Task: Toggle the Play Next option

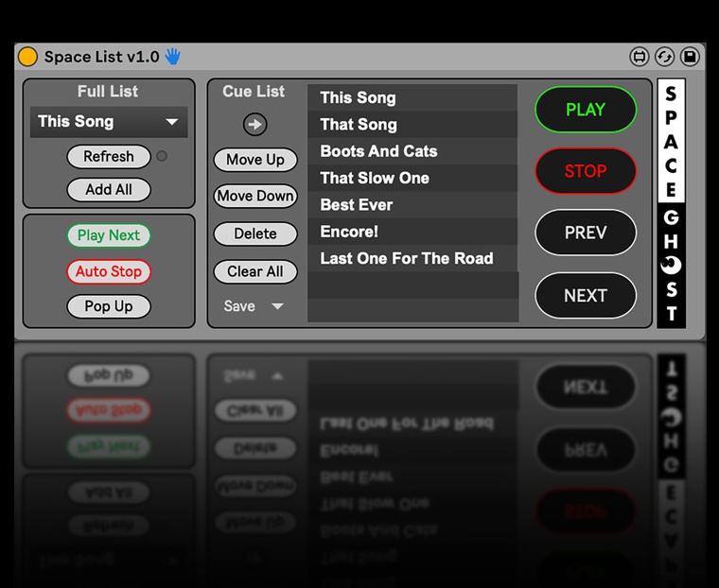Action: point(109,235)
